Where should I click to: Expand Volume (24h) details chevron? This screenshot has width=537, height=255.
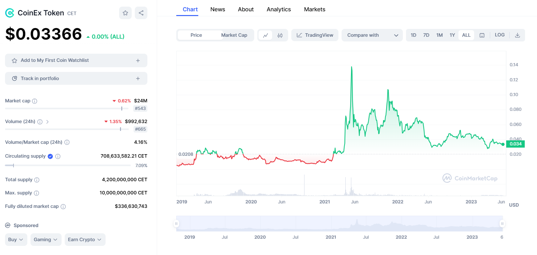pos(47,122)
